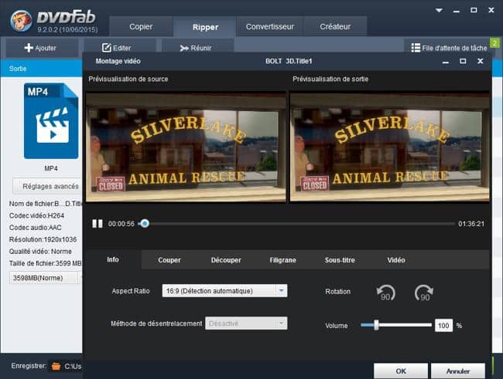Rotate video 90 degrees clockwise
The height and width of the screenshot is (379, 503).
point(423,293)
